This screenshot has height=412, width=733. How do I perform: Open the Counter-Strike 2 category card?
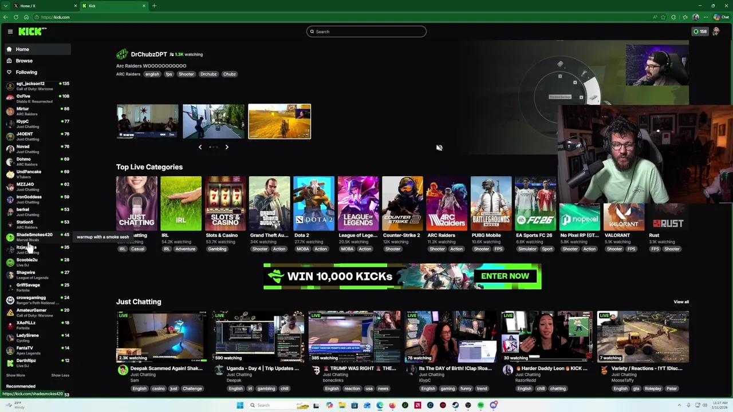pyautogui.click(x=403, y=203)
